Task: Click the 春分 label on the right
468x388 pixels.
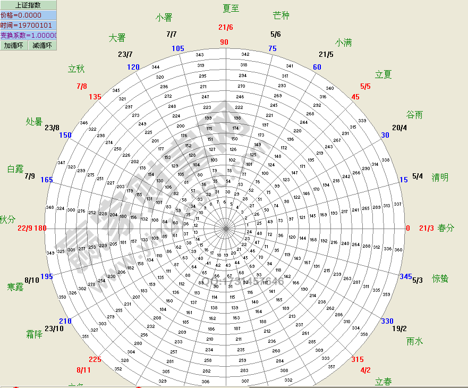Action: click(x=446, y=228)
